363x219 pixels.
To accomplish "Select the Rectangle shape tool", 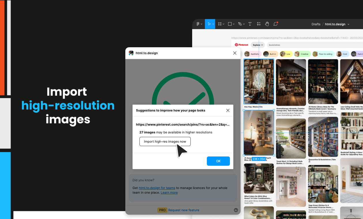I will point(230,24).
